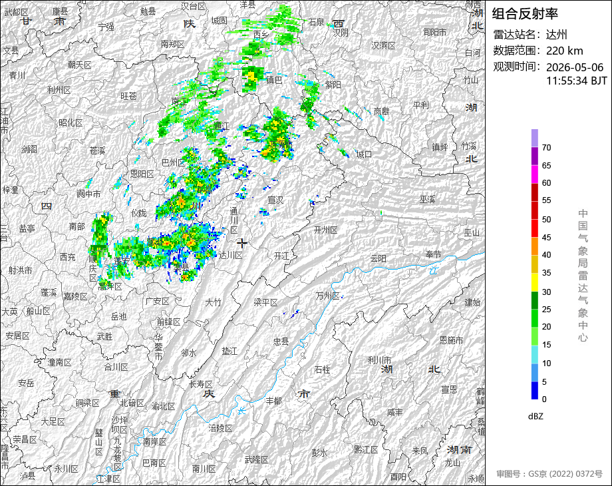
Task: Click the 巴州区 map label
Action: point(174,162)
